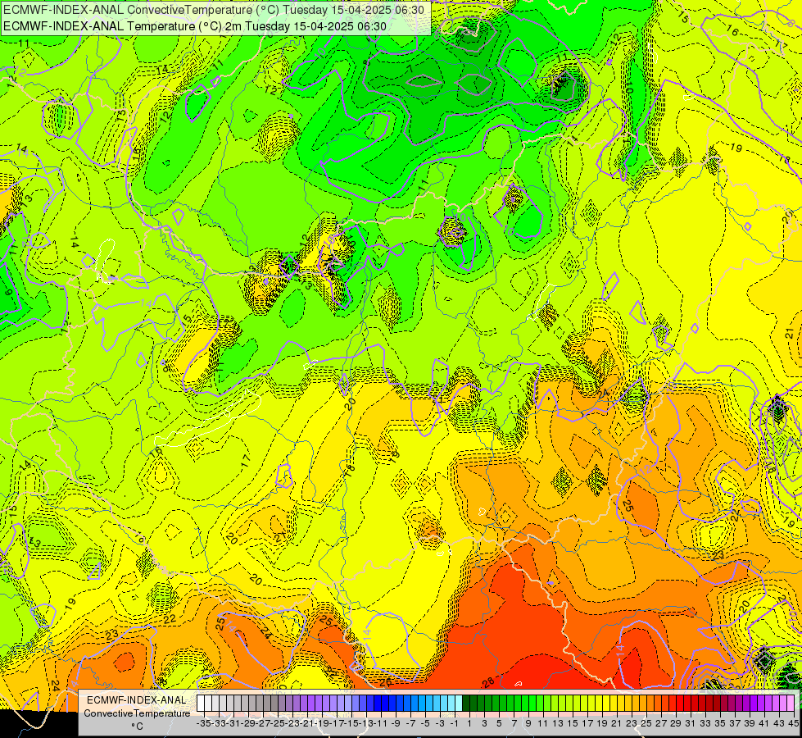Click the legend label 'ECMWF-INDEX-ANAL'

pyautogui.click(x=137, y=699)
